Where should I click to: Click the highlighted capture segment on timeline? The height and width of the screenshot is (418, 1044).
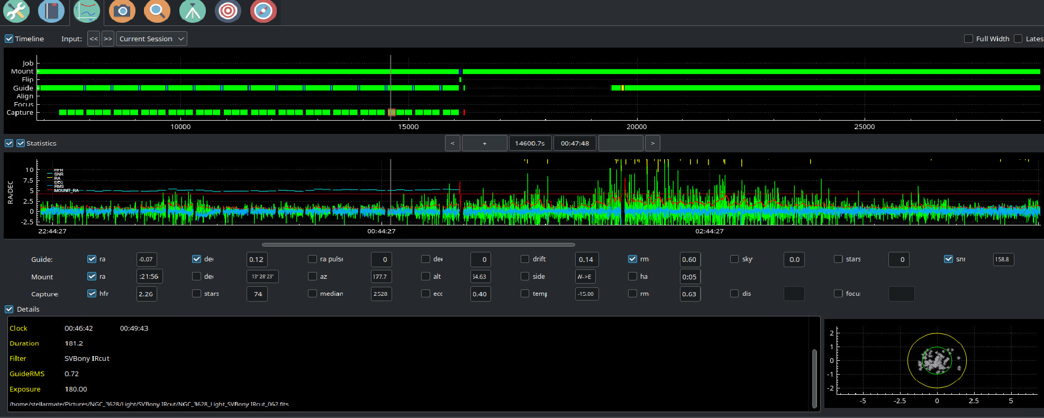392,112
